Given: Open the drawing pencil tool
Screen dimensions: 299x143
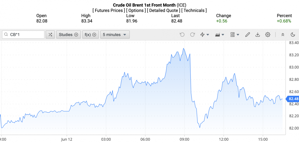Looking at the screenshot, I should (248, 35).
